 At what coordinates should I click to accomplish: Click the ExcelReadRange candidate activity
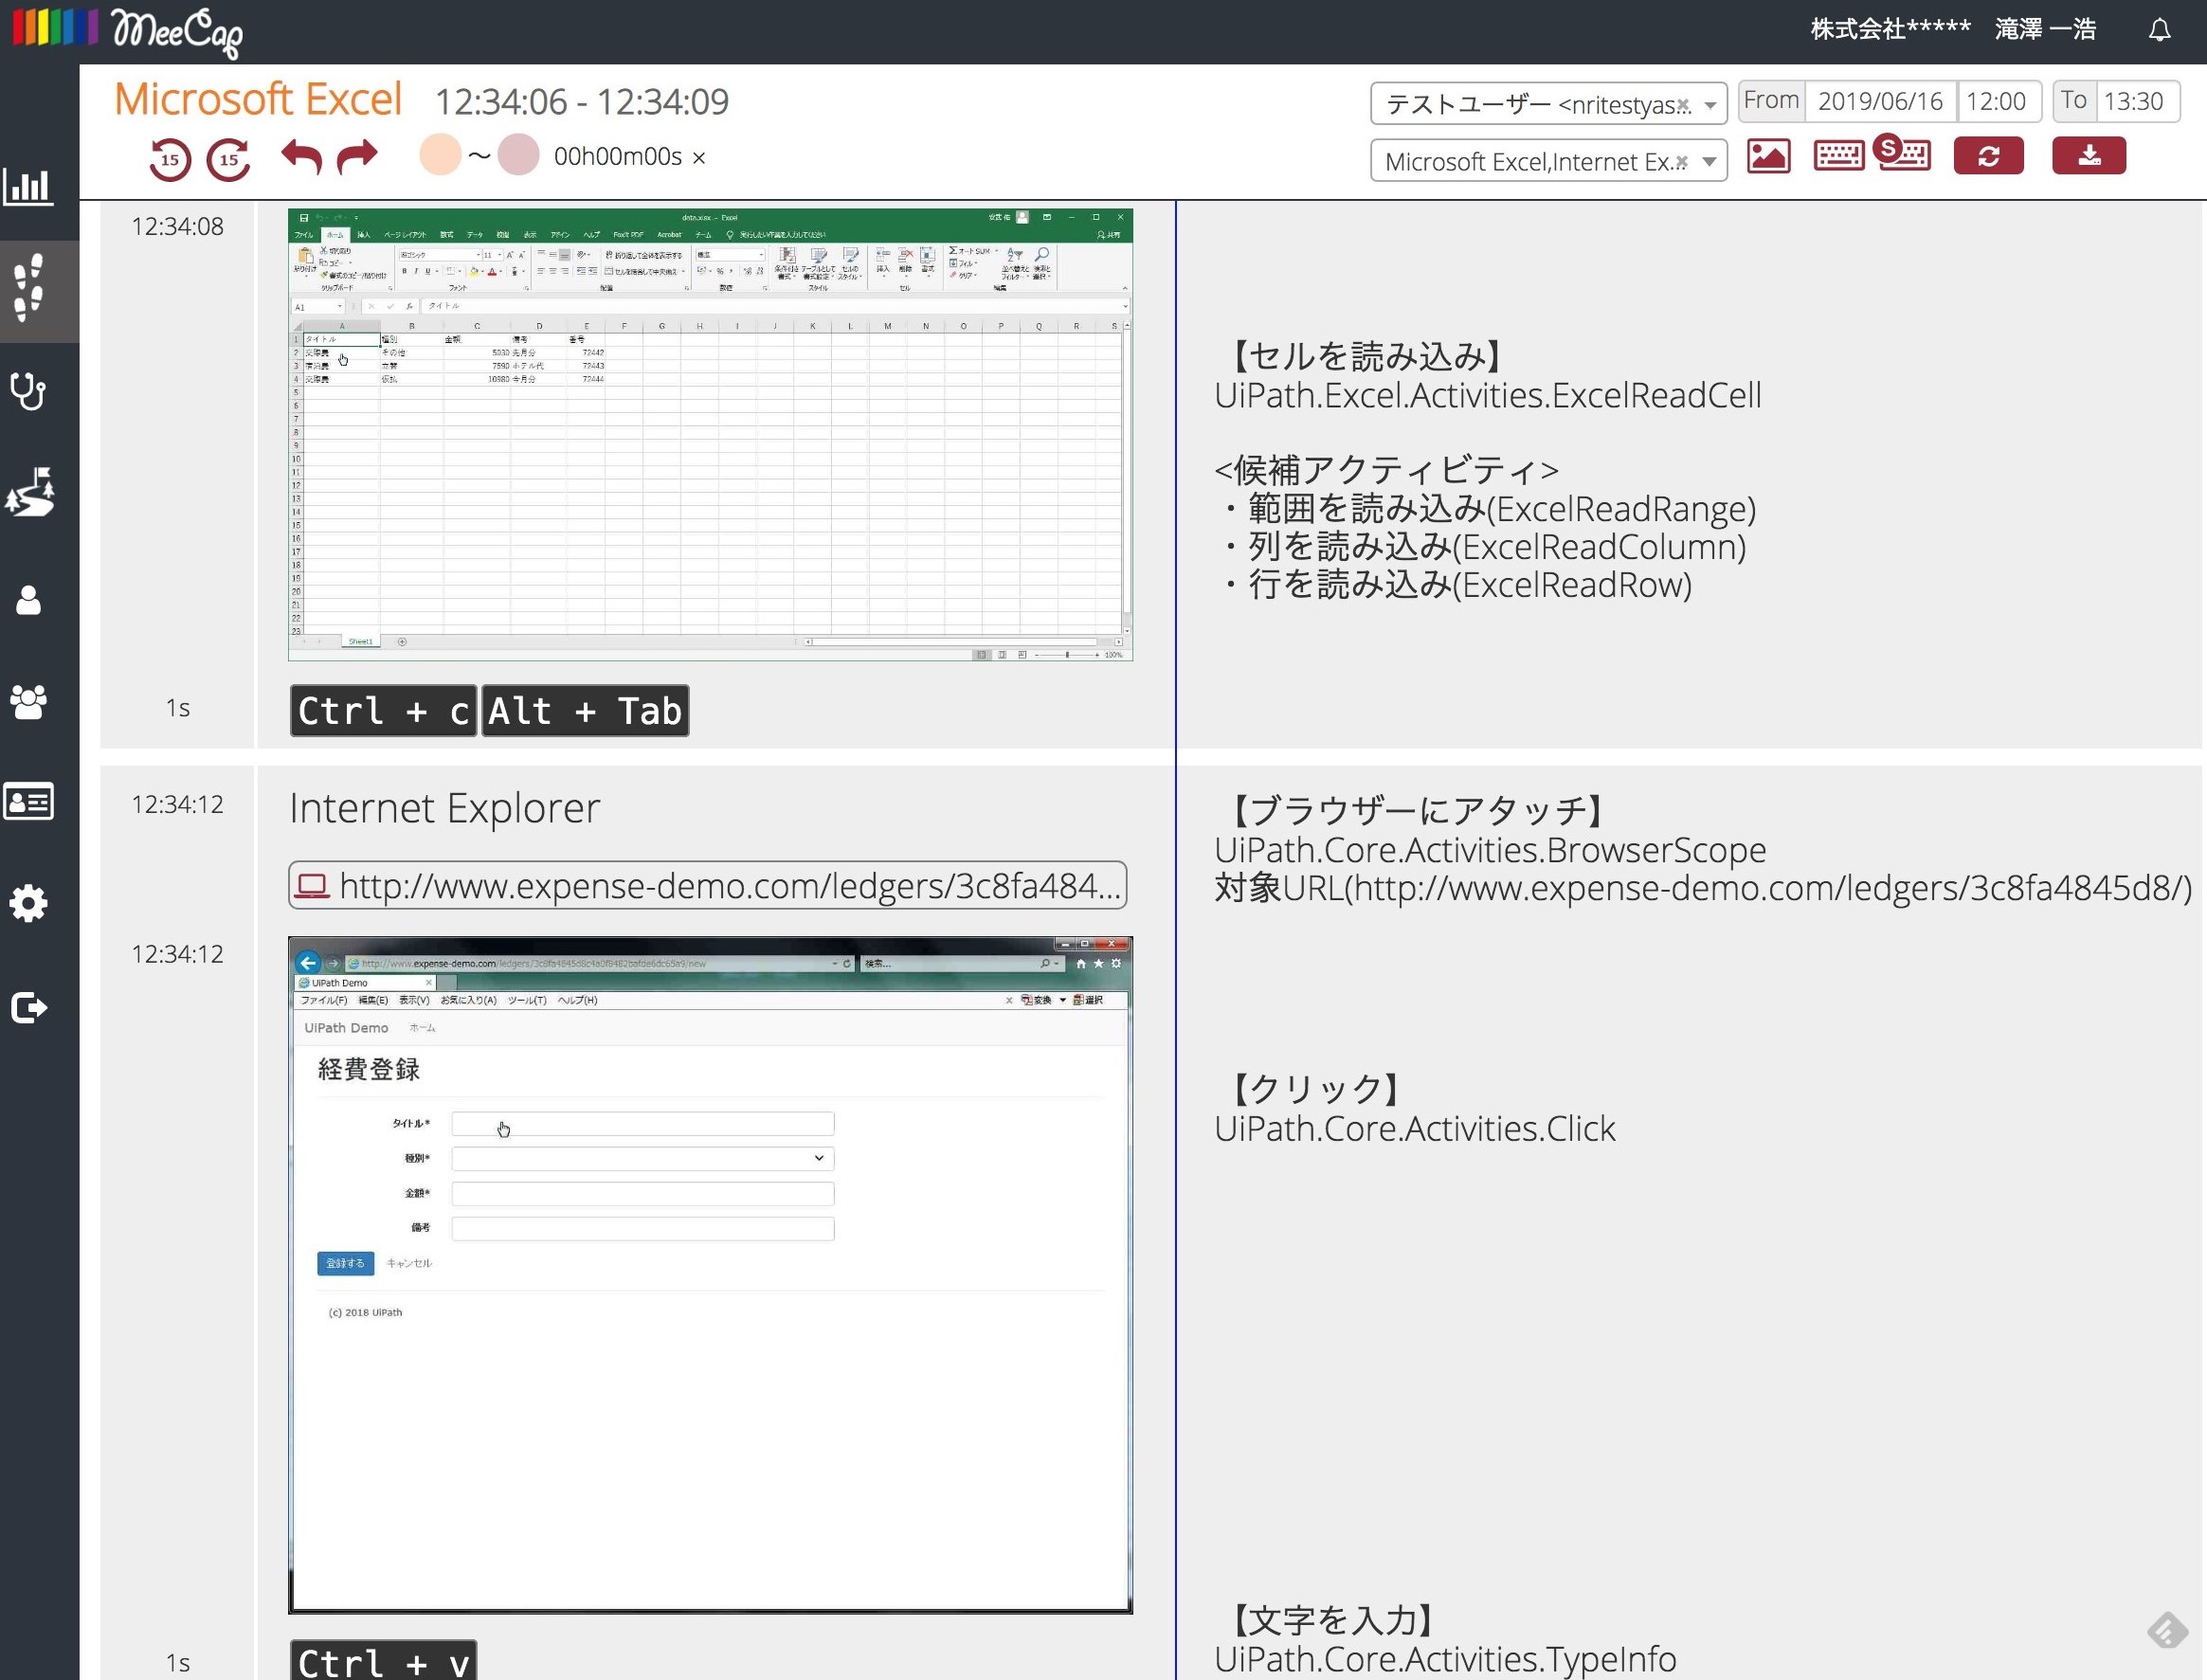coord(1491,509)
